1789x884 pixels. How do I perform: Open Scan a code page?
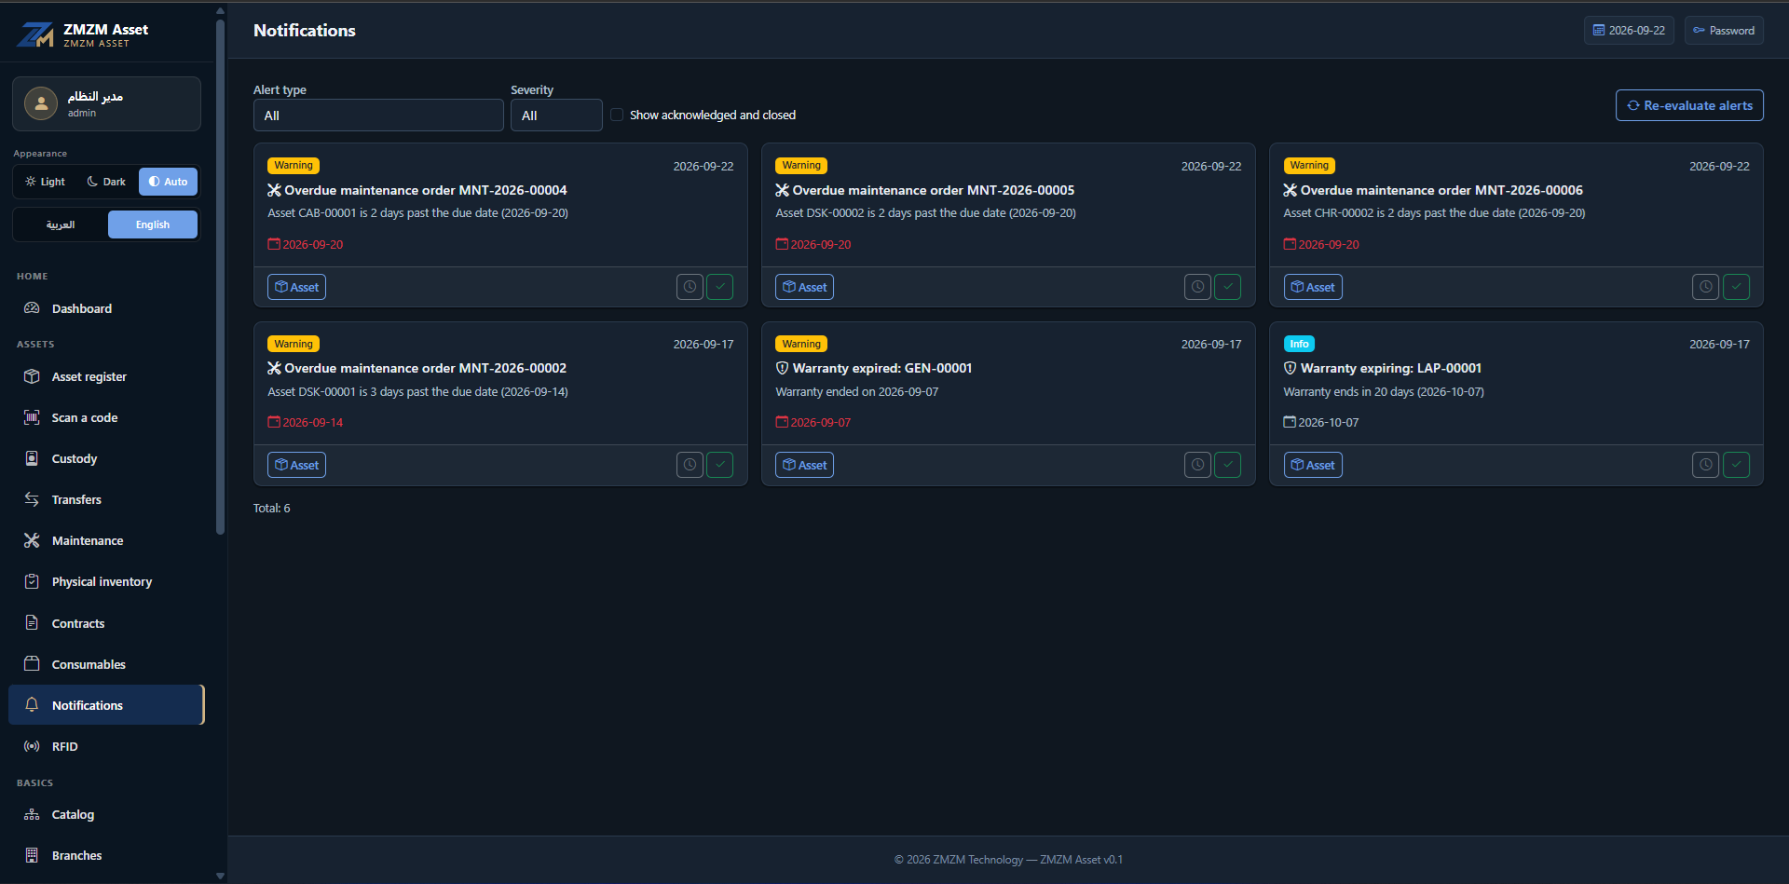tap(106, 417)
